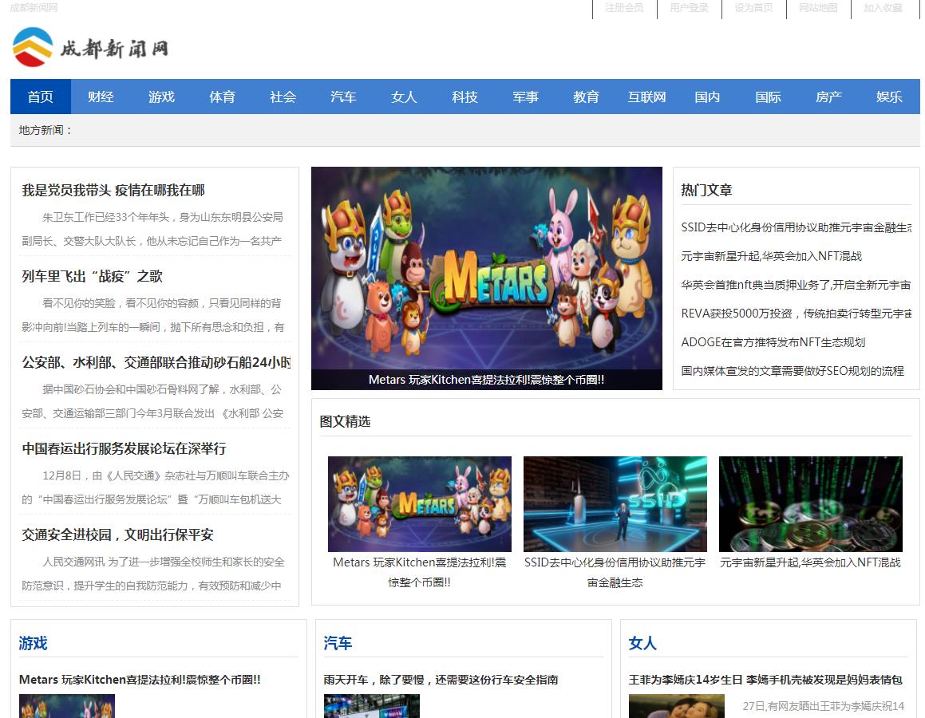
Task: Open hot article SSID去中心化身份信用协议
Action: [797, 227]
